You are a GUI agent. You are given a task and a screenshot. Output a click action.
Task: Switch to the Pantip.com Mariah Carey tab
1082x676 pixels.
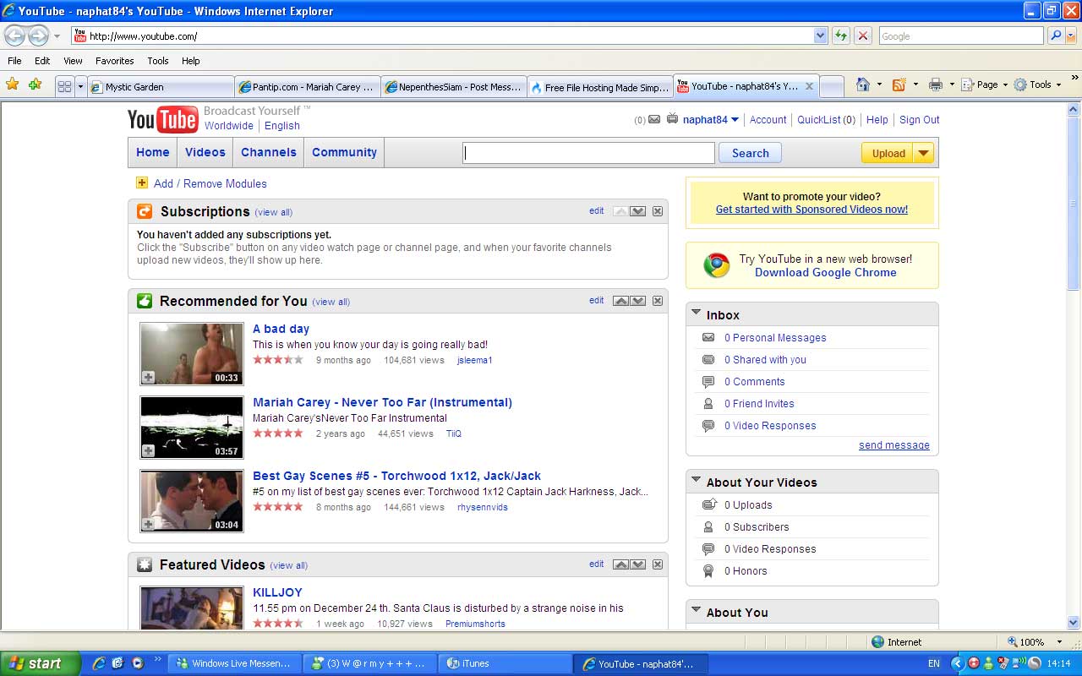(x=307, y=87)
